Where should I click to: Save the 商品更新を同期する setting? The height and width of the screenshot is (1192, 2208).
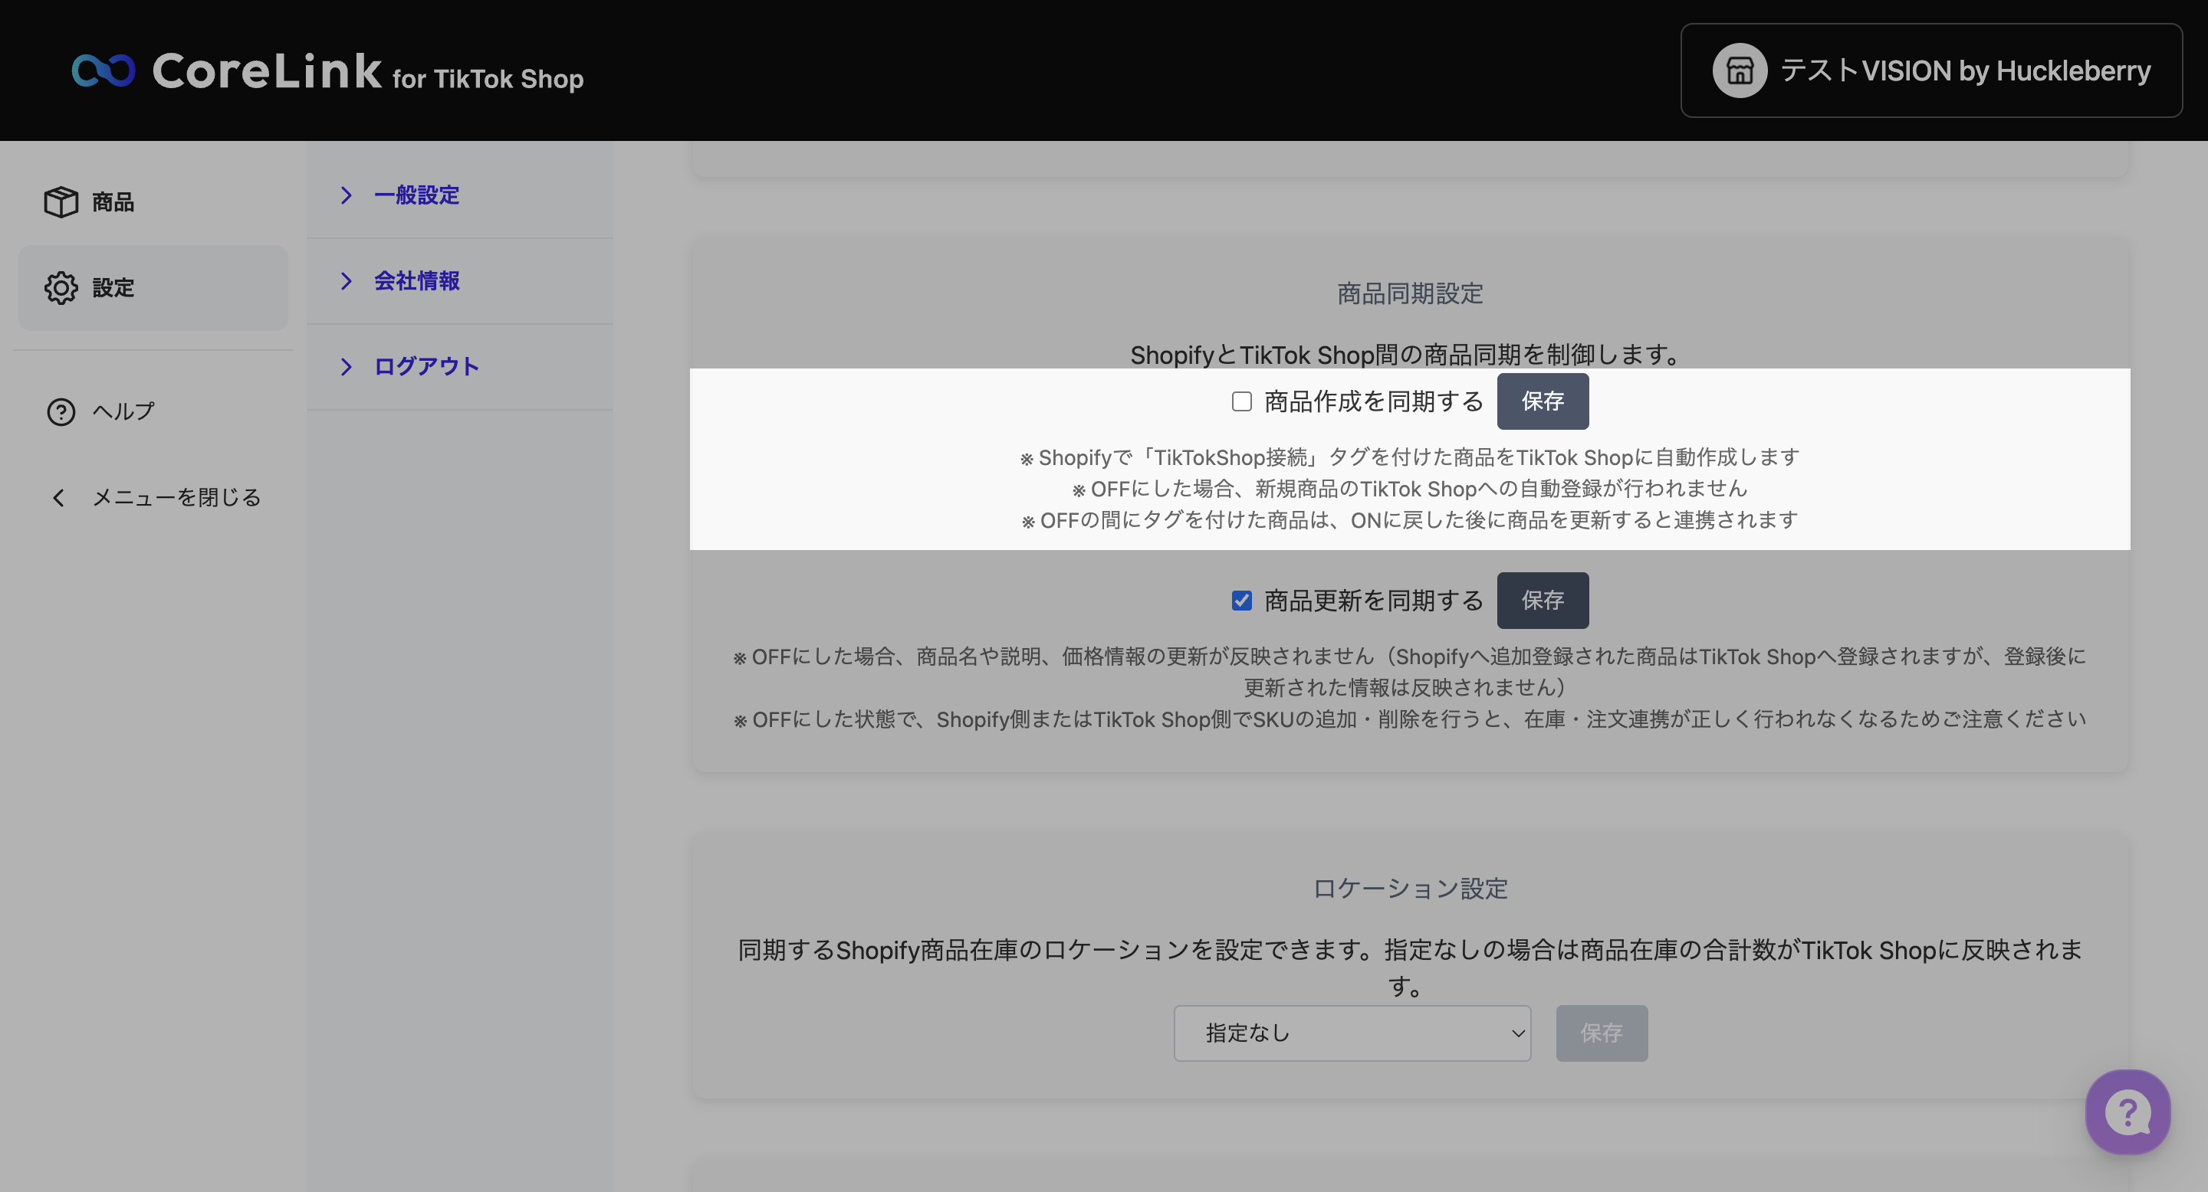point(1542,601)
